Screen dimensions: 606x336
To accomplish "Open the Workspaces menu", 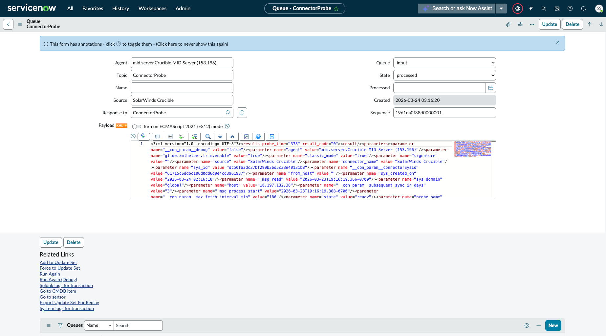I will click(x=152, y=9).
